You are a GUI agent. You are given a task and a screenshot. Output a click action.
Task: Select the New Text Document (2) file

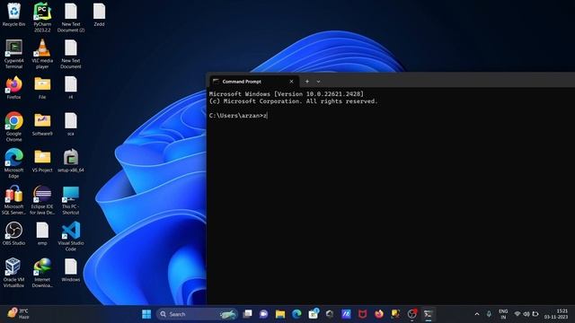point(71,17)
